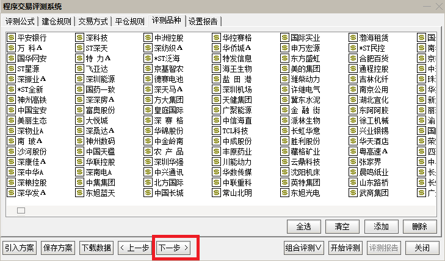Select the stock icon for 中洲控股
445x261 pixels.
(x=148, y=38)
